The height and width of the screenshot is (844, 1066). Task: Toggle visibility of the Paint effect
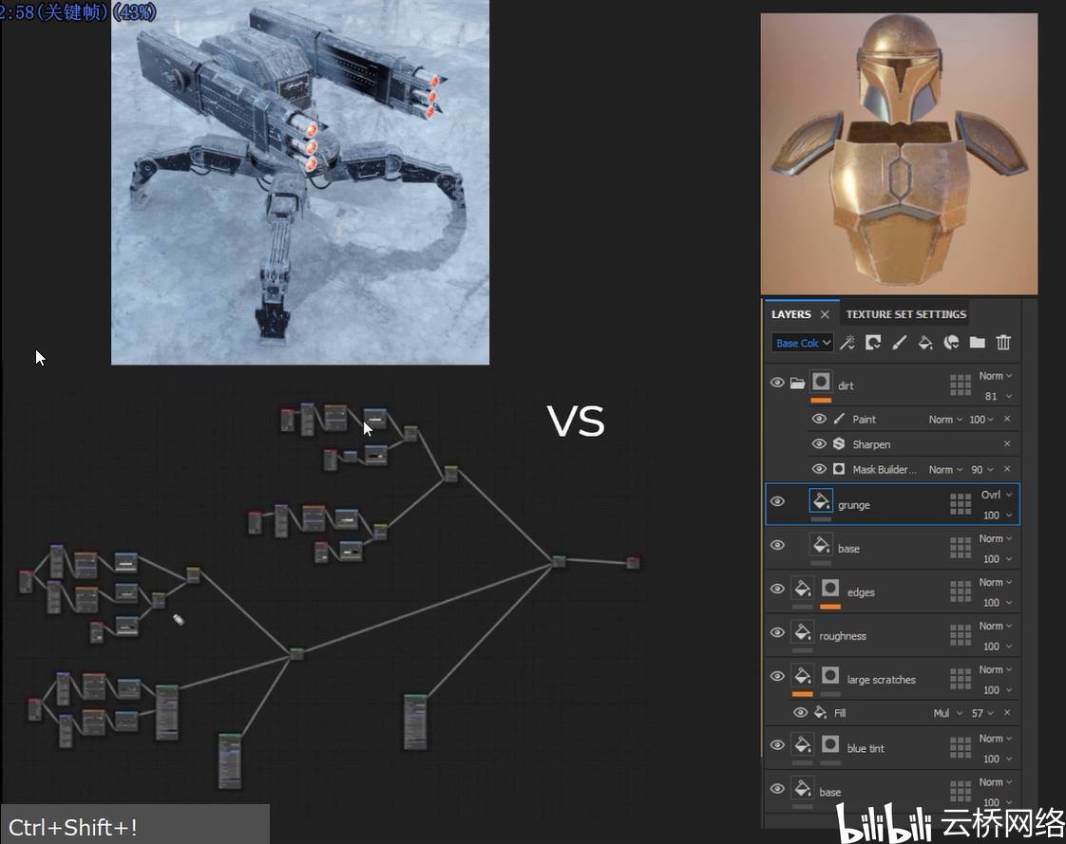click(819, 419)
